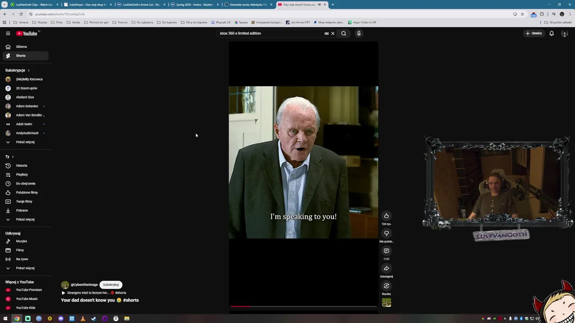Open the Muzyka bookmarks folder
The width and height of the screenshot is (575, 323).
point(40,22)
